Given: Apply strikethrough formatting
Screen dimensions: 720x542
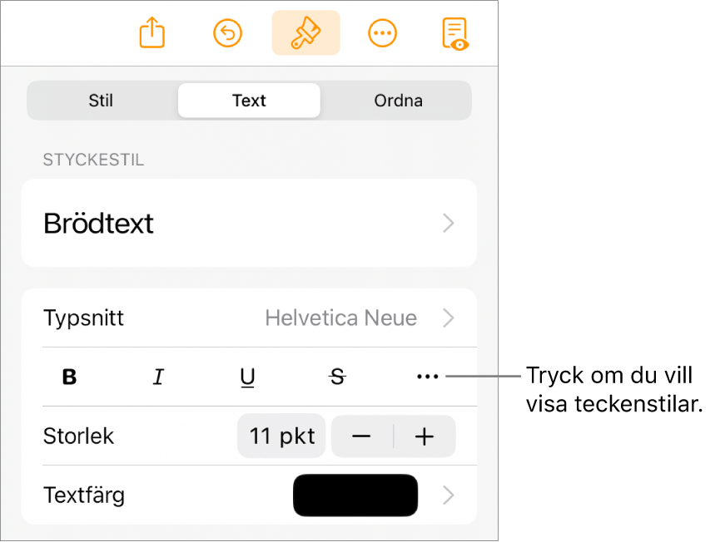Looking at the screenshot, I should click(x=337, y=377).
